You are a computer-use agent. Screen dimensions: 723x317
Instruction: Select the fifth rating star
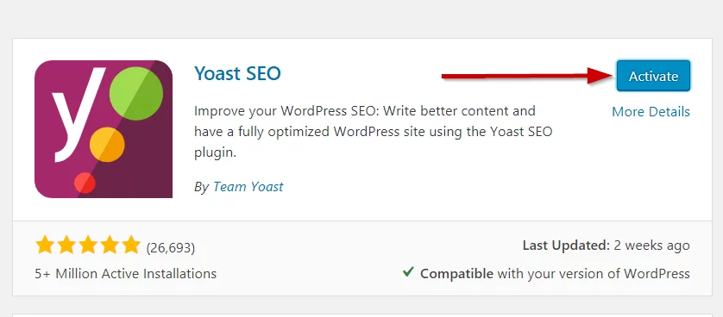131,245
